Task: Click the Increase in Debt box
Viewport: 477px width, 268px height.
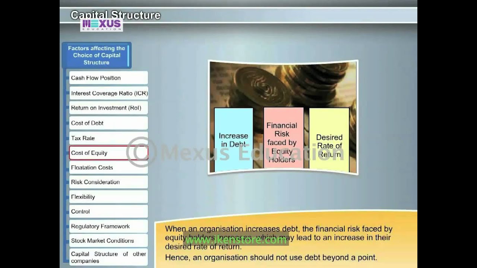Action: click(x=234, y=140)
